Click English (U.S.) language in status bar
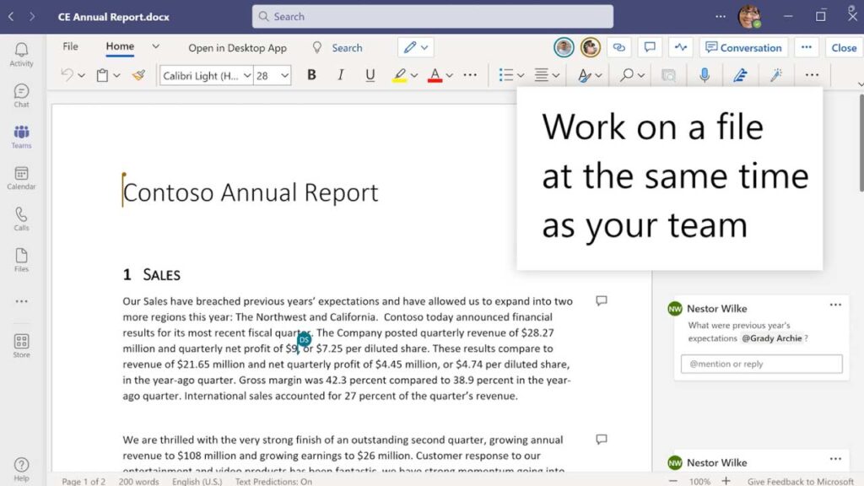The width and height of the screenshot is (864, 486). pos(197,481)
